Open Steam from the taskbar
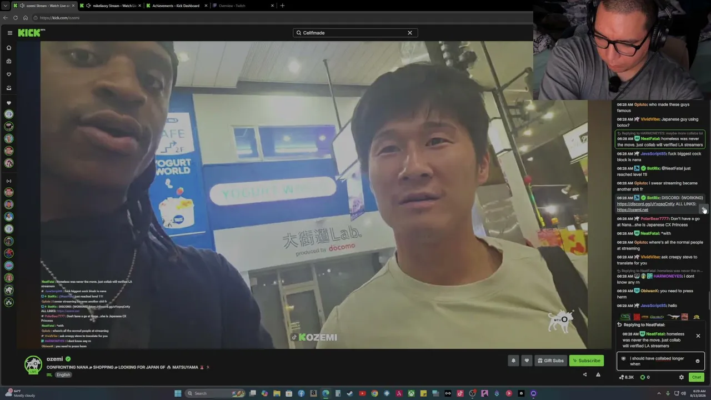The width and height of the screenshot is (711, 400). pos(350,393)
